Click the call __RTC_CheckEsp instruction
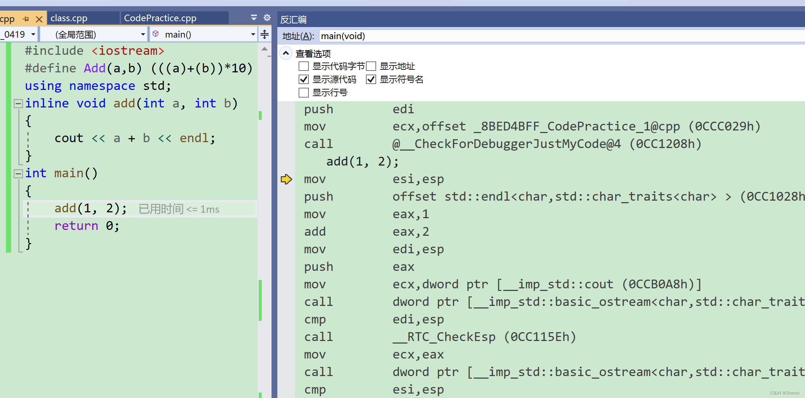This screenshot has width=805, height=398. pyautogui.click(x=440, y=337)
